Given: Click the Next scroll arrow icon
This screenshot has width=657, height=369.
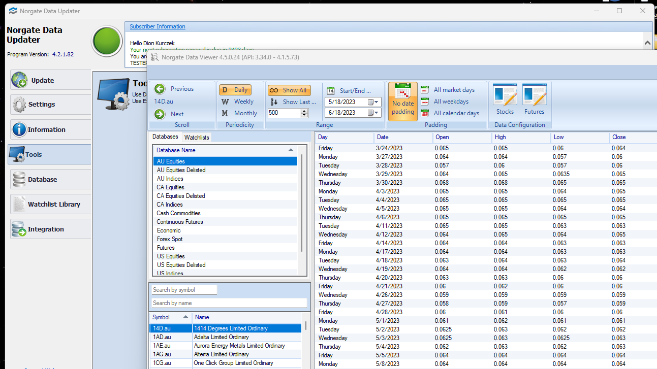Looking at the screenshot, I should 160,114.
